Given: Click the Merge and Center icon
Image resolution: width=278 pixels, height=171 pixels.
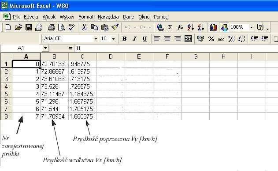Looking at the screenshot, I should 188,38.
